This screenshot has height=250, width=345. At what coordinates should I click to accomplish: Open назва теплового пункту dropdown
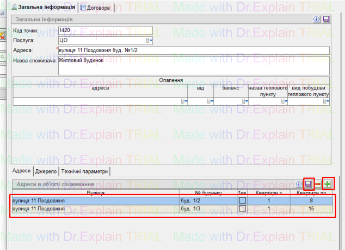[284, 101]
